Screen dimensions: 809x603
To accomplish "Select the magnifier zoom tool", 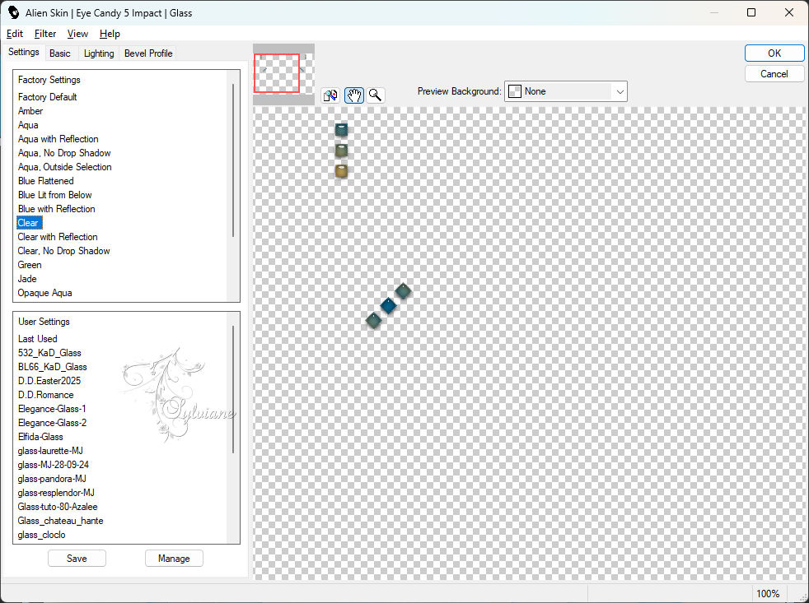I will (x=376, y=95).
